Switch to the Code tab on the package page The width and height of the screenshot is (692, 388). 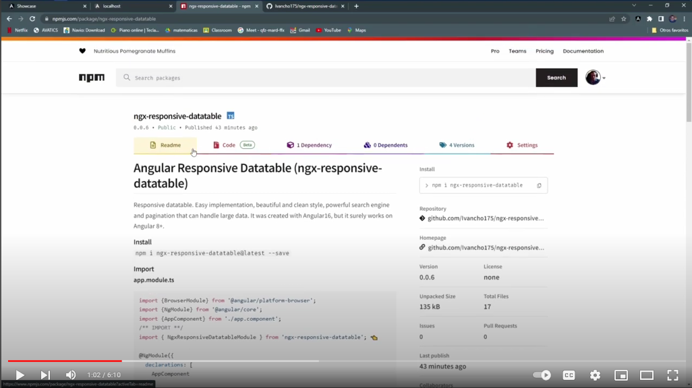[229, 145]
